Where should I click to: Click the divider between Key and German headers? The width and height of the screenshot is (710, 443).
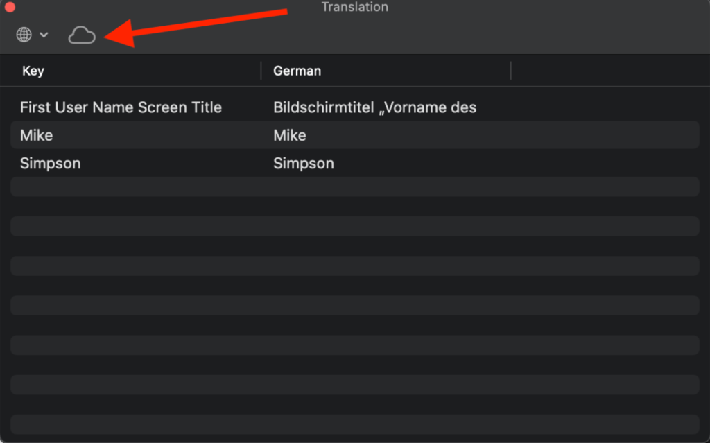pos(261,71)
